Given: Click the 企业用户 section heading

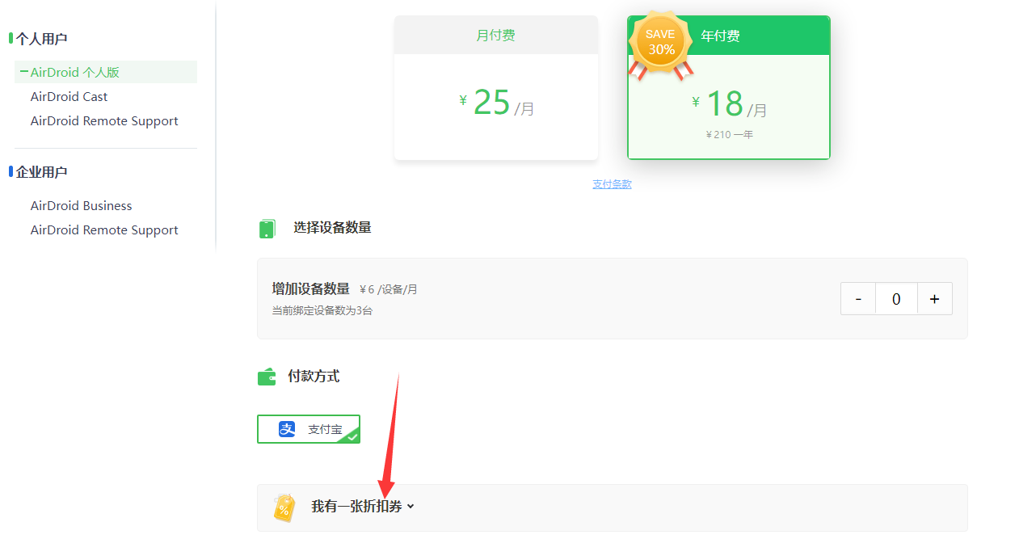Looking at the screenshot, I should coord(41,172).
